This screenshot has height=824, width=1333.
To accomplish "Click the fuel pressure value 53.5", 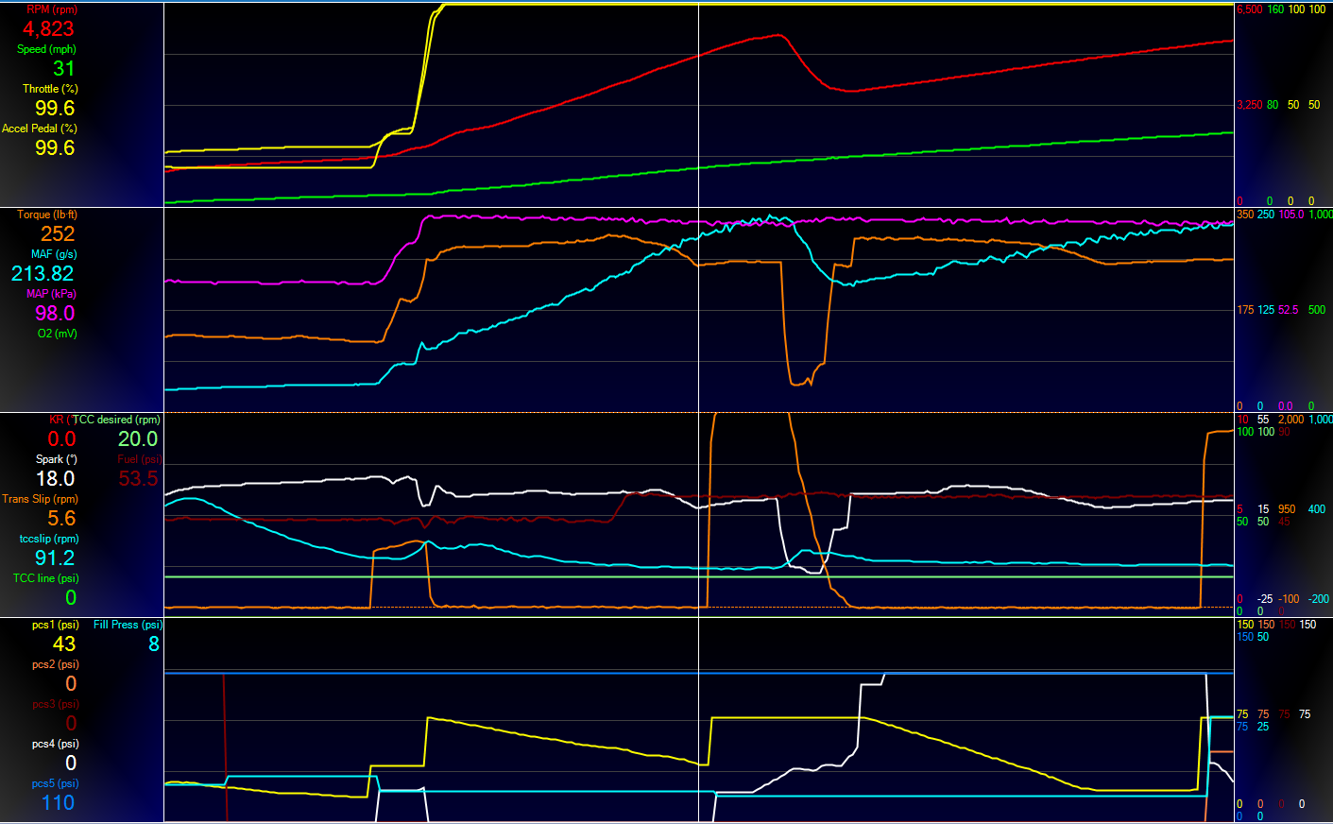I will [x=138, y=478].
